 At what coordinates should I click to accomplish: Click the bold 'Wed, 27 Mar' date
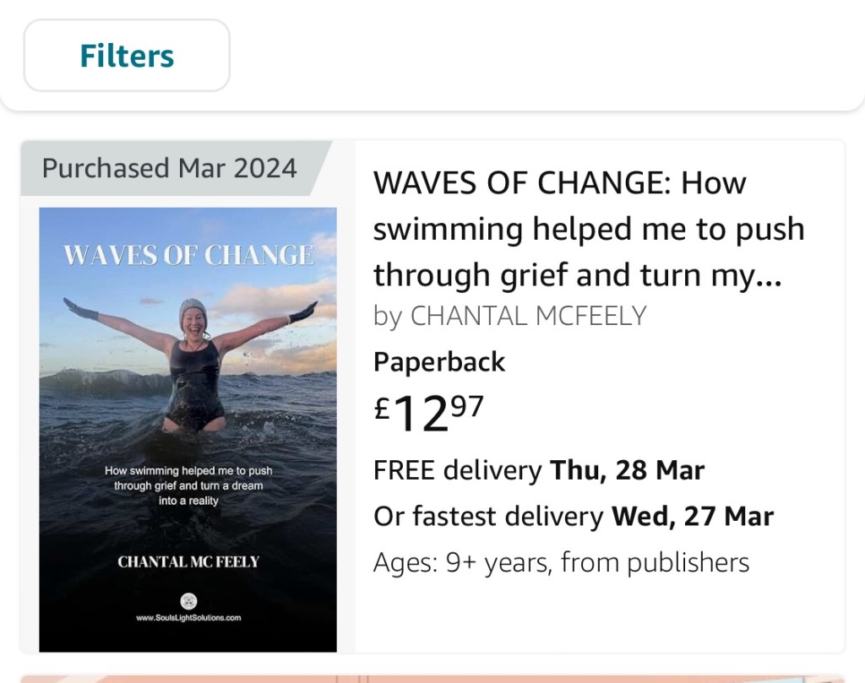pos(693,515)
